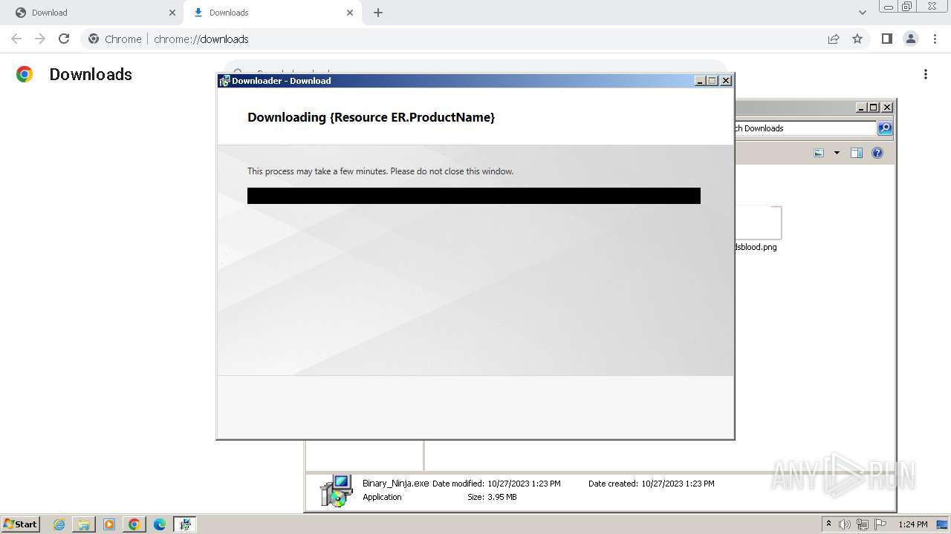This screenshot has height=534, width=951.
Task: Close the Downloader window
Action: click(x=726, y=81)
